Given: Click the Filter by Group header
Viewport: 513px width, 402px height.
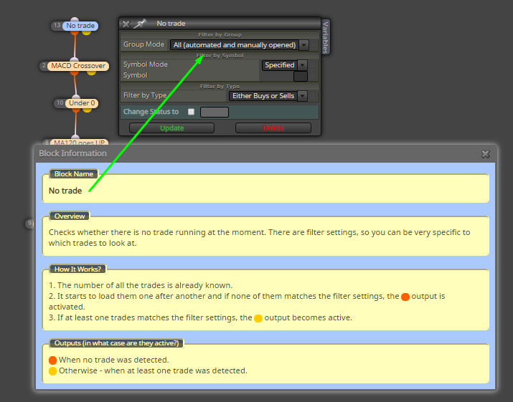Looking at the screenshot, I should click(220, 34).
